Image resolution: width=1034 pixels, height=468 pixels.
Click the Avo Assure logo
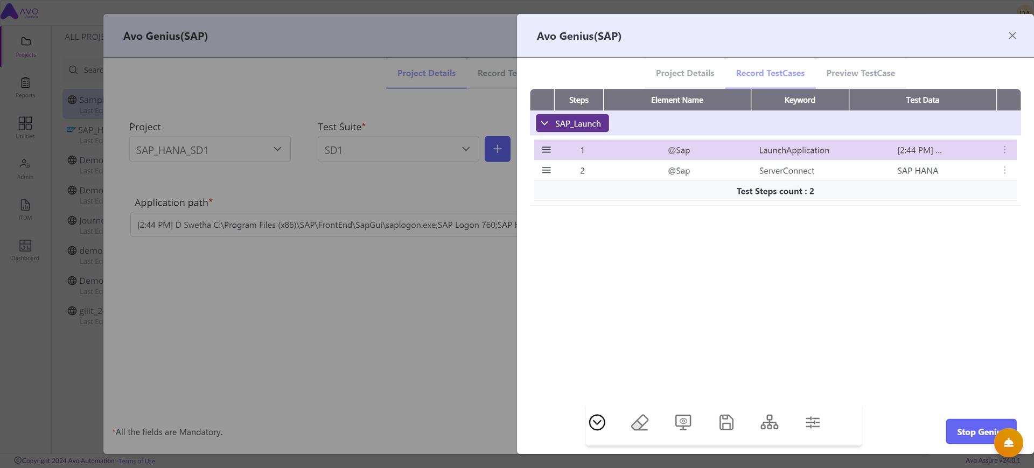point(20,11)
